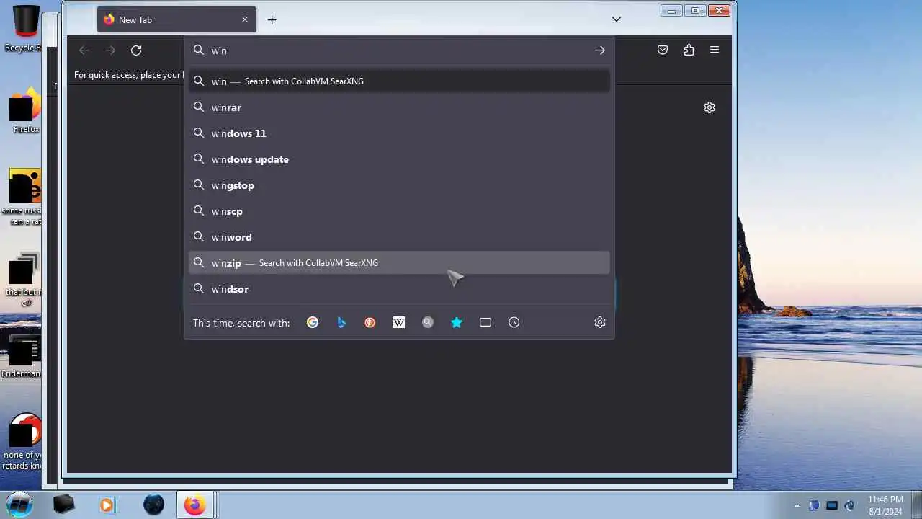Search this time with Google

313,322
